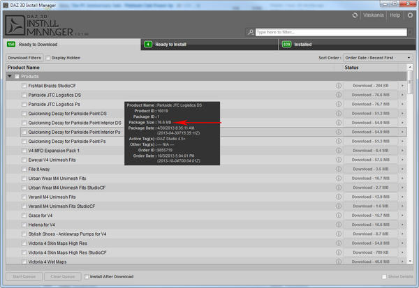Tick the Parkside JTC Logistics DS checkbox
This screenshot has height=288, width=419.
(24, 95)
